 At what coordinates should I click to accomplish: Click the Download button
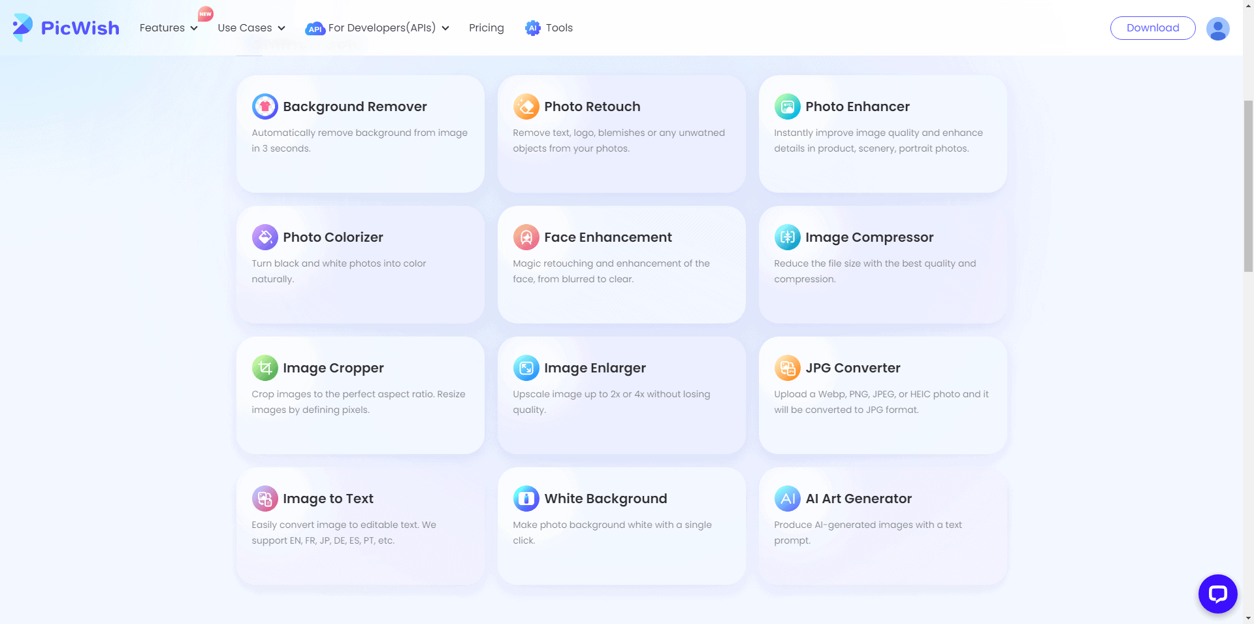(x=1153, y=28)
